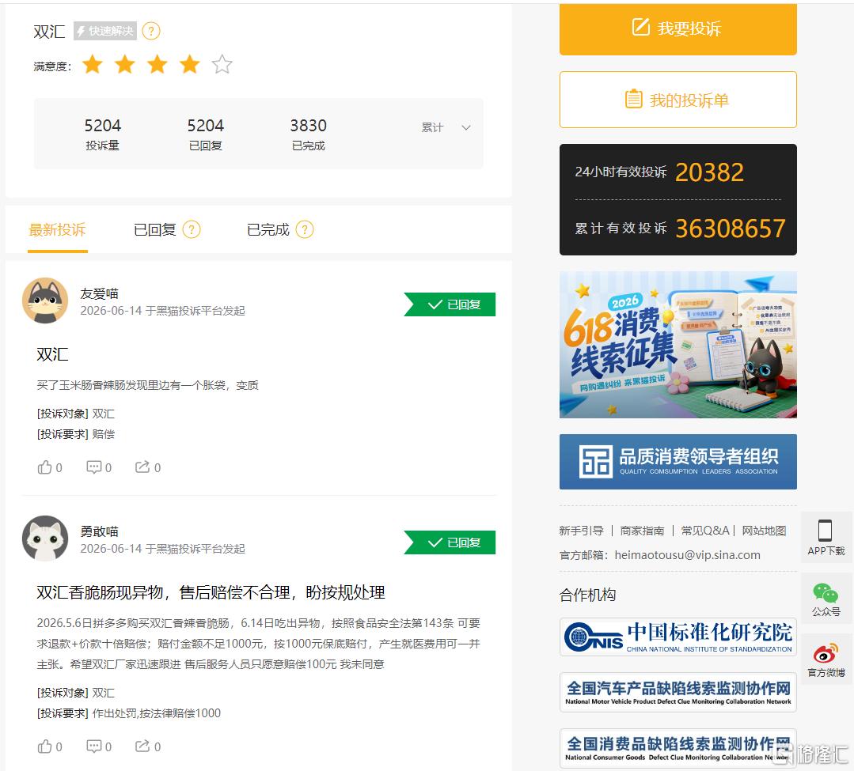Open the 常见Q&A link

[x=704, y=531]
